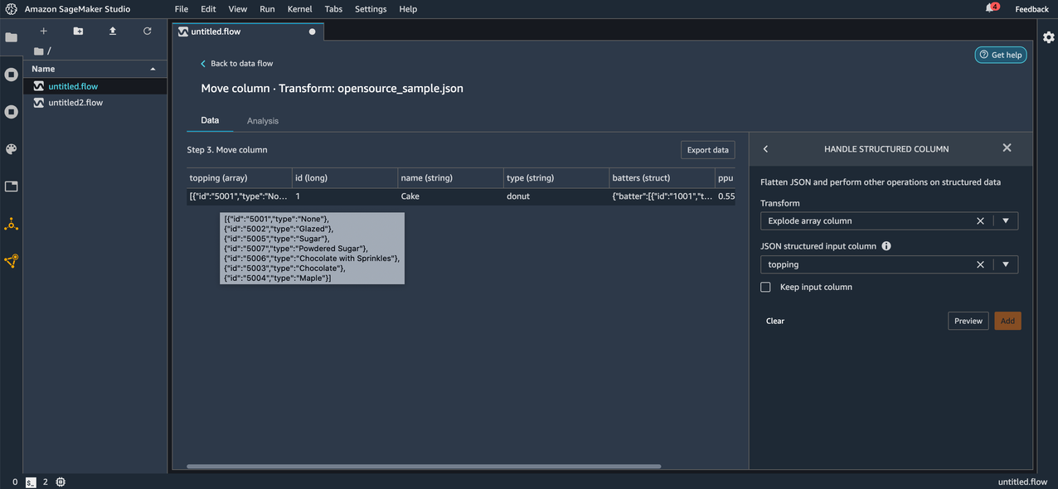This screenshot has width=1058, height=489.
Task: Open the Kernel menu
Action: click(x=299, y=9)
